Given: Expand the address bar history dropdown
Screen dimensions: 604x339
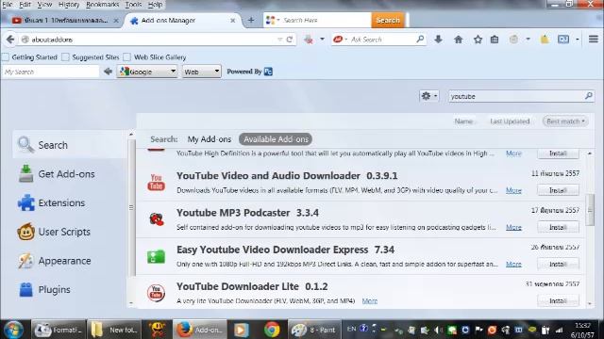Looking at the screenshot, I should tap(279, 40).
